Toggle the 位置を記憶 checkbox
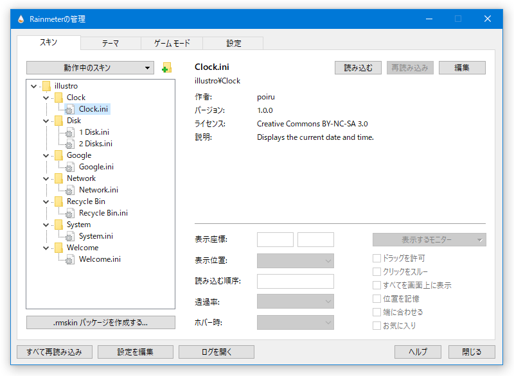Screen dimensions: 514x376 point(377,299)
